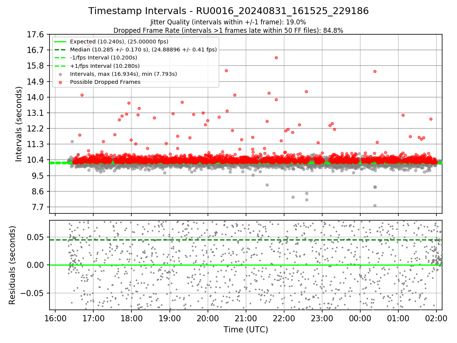Click the lowest gray interval point near 7.8 seconds
Screen dimensions: 457x343
[375, 205]
